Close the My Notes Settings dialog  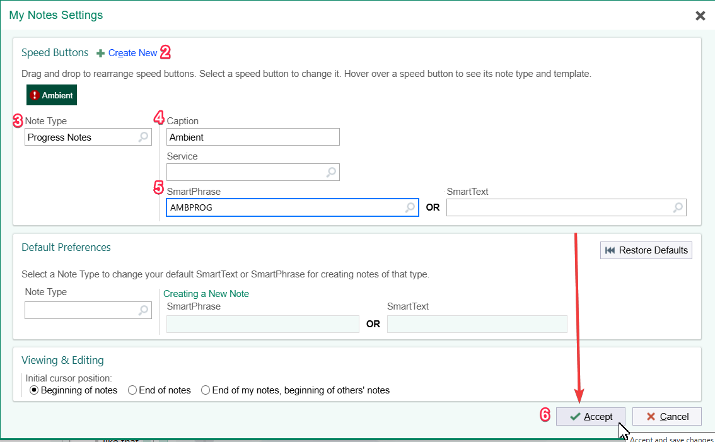[700, 16]
